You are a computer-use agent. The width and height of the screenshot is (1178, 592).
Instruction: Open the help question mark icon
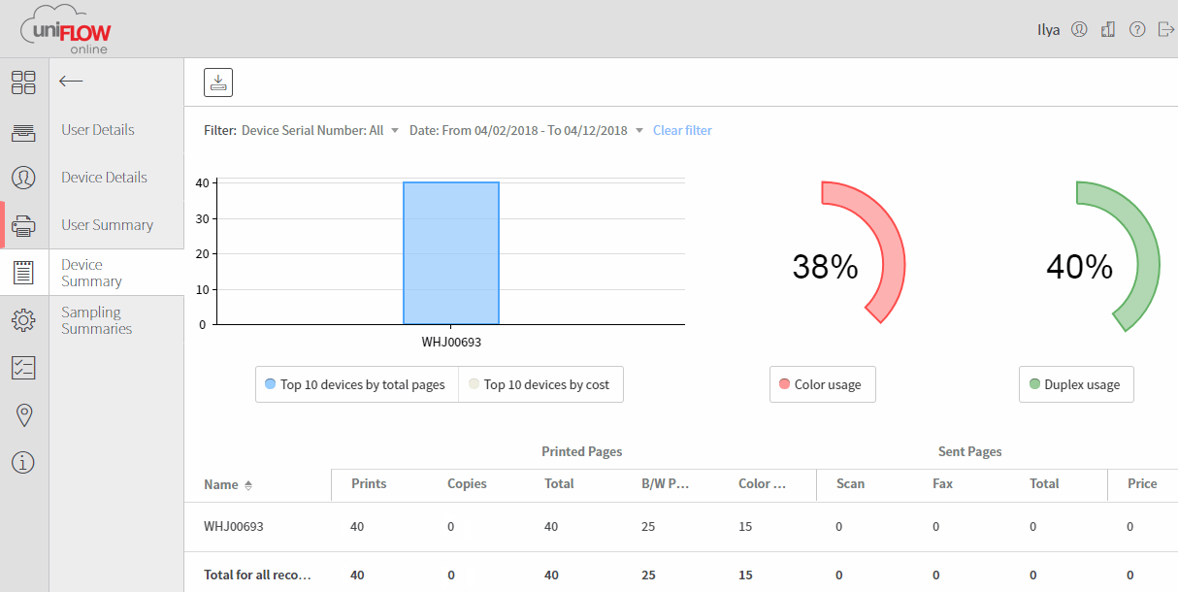click(x=1137, y=30)
